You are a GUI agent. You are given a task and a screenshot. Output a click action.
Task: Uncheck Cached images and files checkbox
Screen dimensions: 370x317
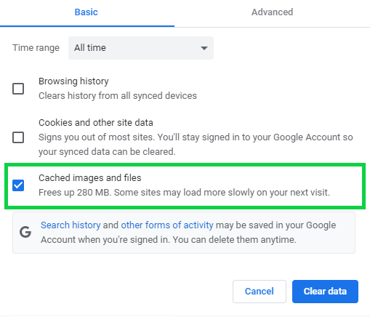tap(18, 185)
